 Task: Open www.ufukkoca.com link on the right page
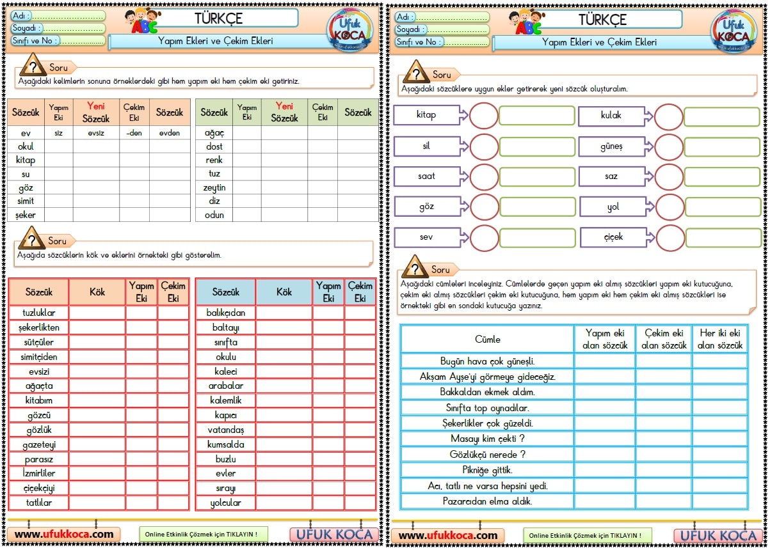point(448,536)
